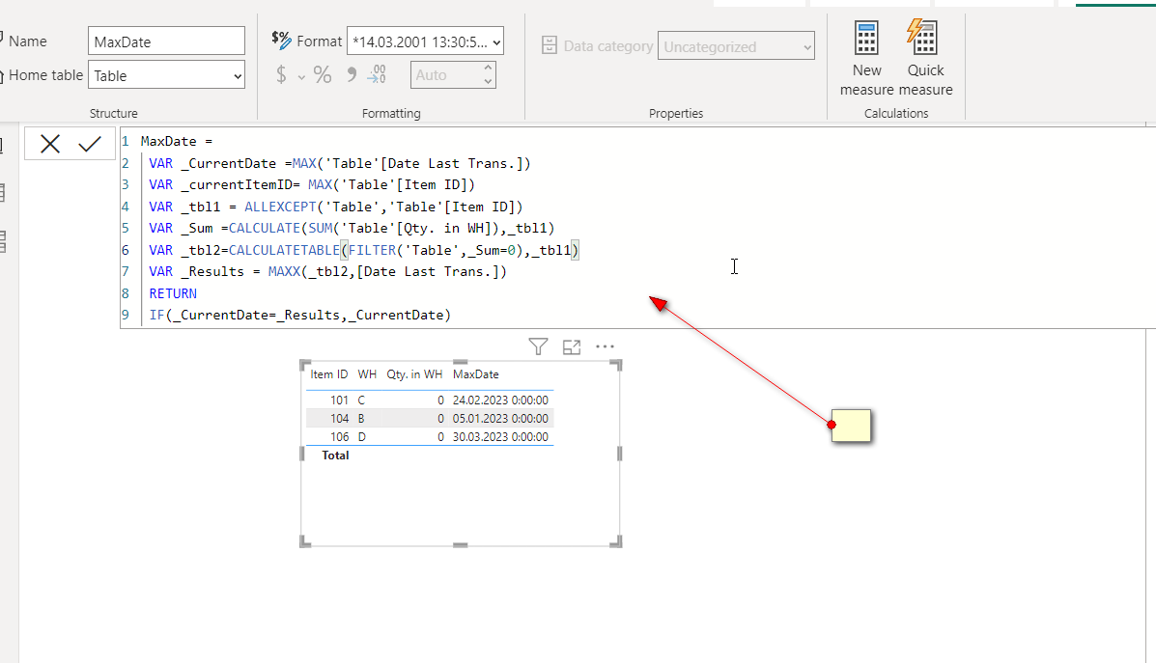
Task: Apply currency format with the dollar icon
Action: click(281, 74)
